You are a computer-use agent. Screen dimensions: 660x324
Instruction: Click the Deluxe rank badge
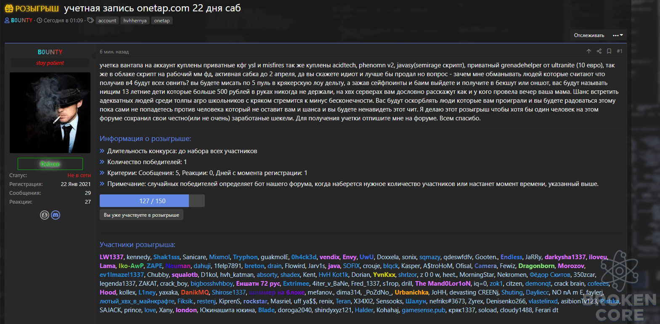click(50, 164)
